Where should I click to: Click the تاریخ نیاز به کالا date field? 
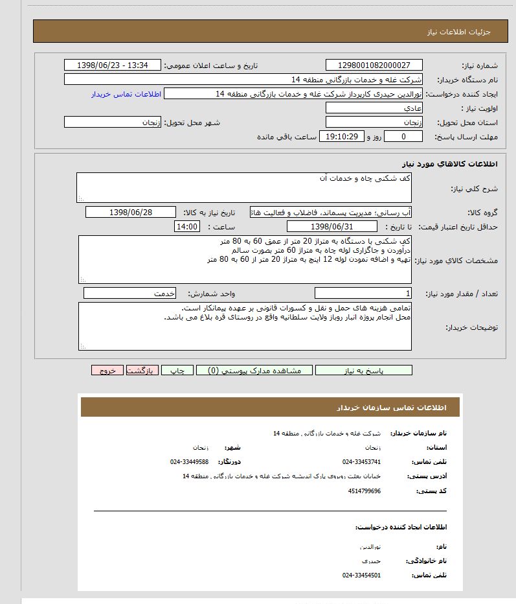131,213
